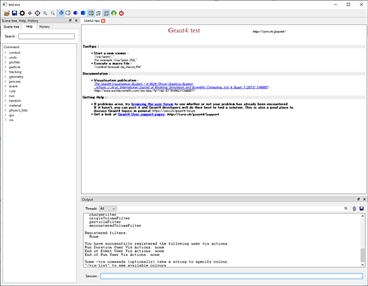Expand the particle command group

[x=6, y=67]
